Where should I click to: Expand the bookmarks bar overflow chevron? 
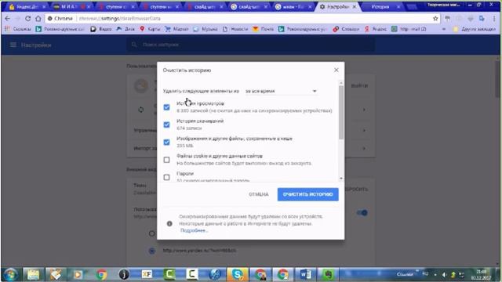click(444, 29)
